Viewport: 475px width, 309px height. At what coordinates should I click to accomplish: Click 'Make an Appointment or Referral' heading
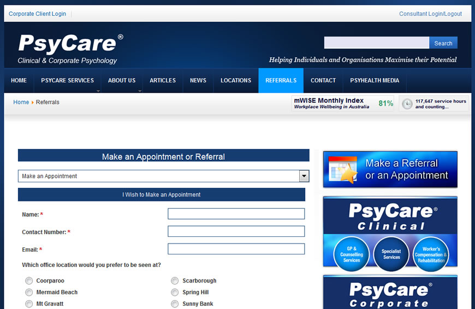[x=164, y=156]
